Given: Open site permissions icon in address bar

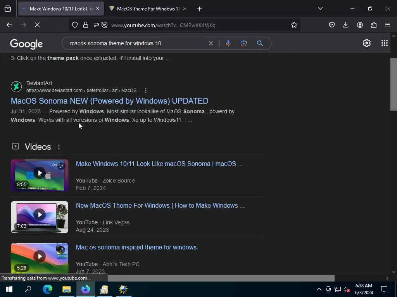Looking at the screenshot, I should (97, 25).
